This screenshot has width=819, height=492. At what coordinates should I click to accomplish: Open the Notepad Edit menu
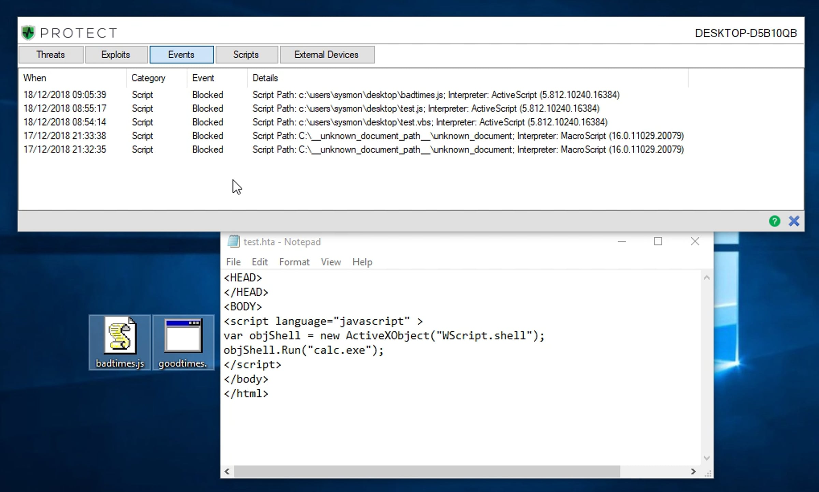pos(260,262)
